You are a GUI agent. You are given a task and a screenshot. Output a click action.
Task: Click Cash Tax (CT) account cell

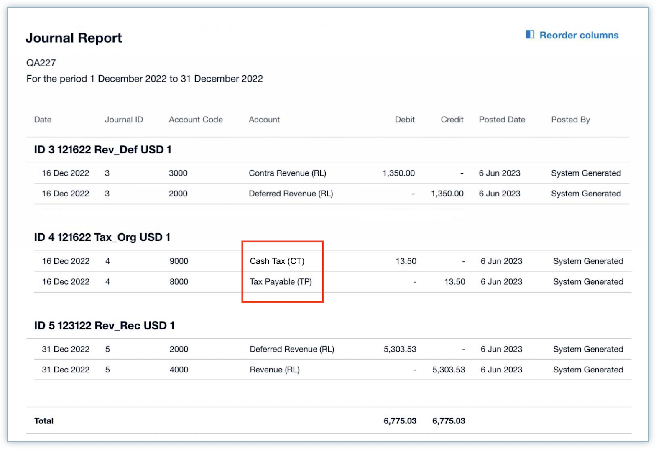pyautogui.click(x=277, y=261)
